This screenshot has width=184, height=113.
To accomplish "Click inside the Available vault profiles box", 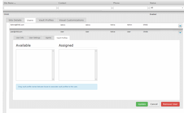I will [34, 65].
